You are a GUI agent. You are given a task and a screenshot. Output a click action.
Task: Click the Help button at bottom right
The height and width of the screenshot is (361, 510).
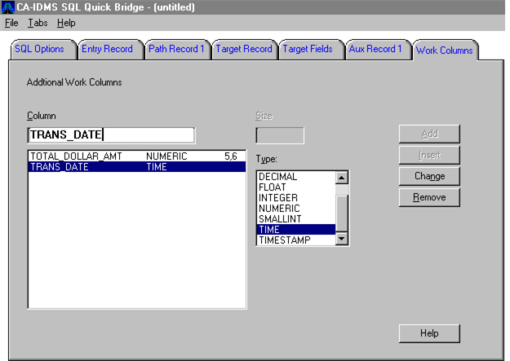[x=429, y=333]
